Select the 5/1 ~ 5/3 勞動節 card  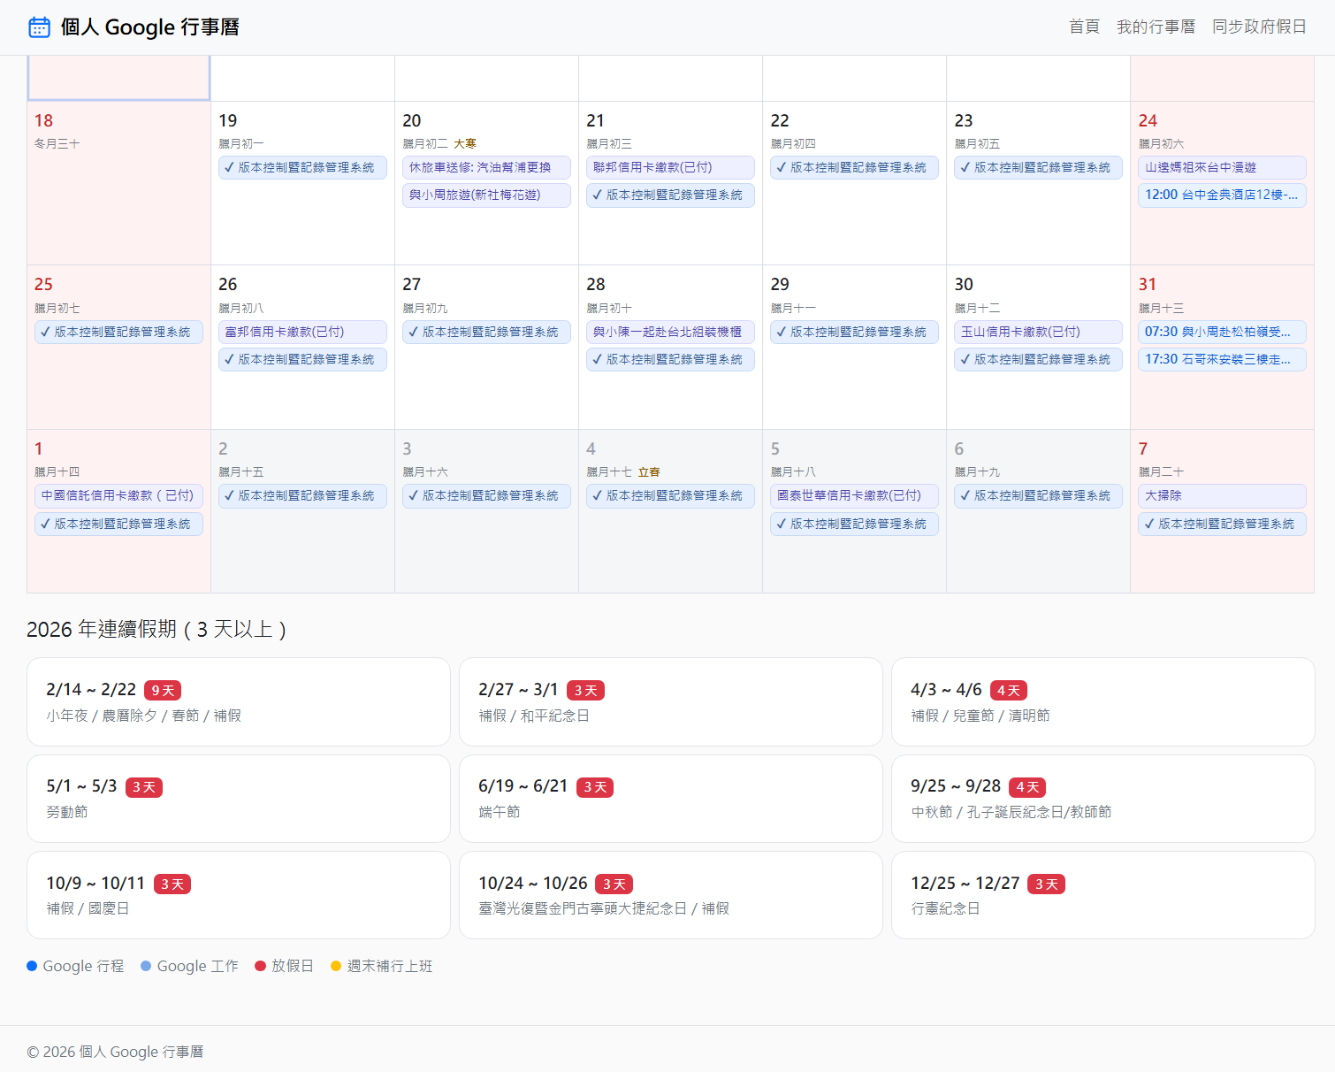point(239,799)
